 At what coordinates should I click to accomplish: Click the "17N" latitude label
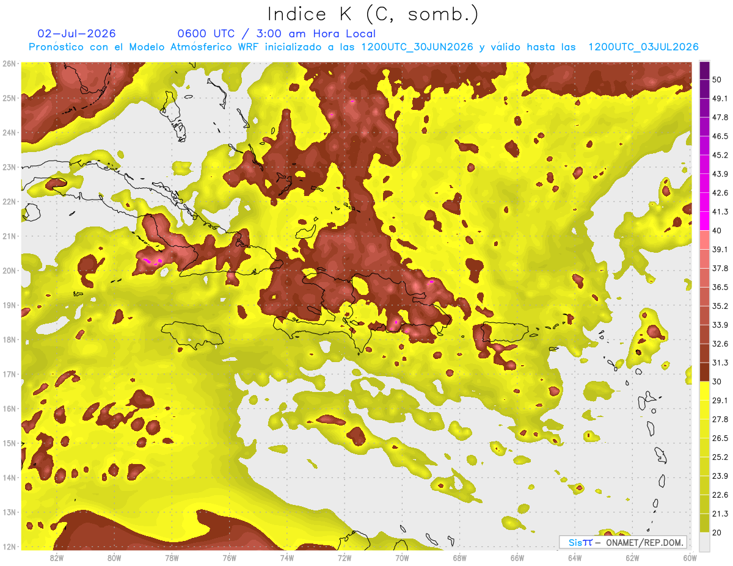coord(9,374)
